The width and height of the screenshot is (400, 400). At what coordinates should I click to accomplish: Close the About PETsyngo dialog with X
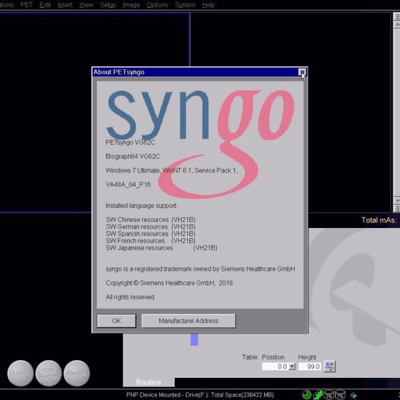[x=302, y=72]
